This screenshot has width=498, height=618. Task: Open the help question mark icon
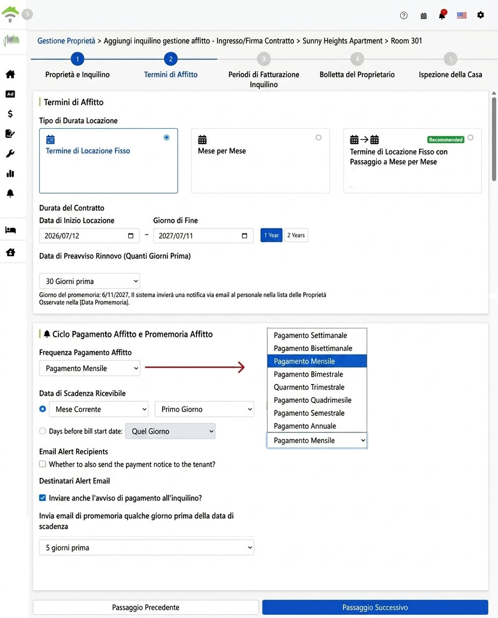404,16
